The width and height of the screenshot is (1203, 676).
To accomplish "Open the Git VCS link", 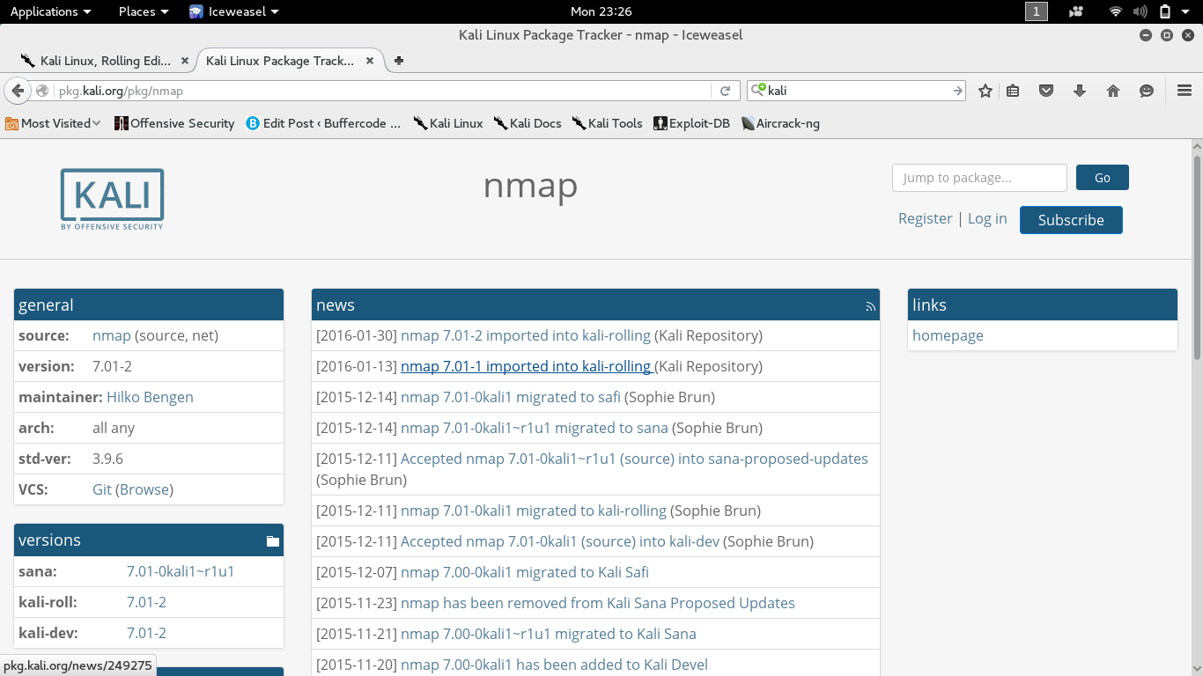I will point(102,489).
